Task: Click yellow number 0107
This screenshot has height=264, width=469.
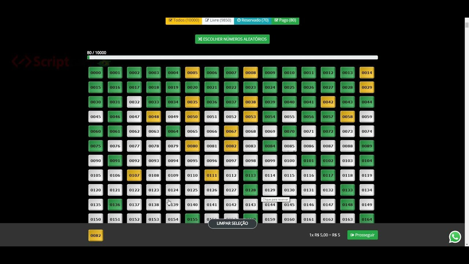Action: click(134, 175)
